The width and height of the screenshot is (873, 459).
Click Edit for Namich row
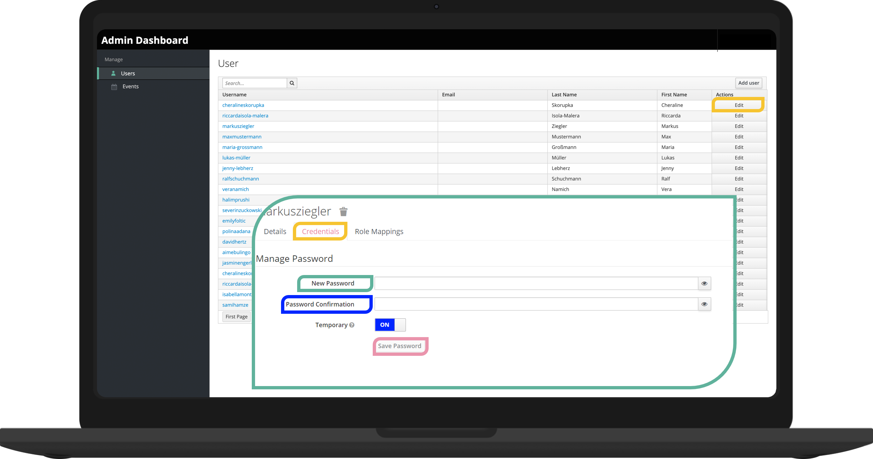click(739, 189)
